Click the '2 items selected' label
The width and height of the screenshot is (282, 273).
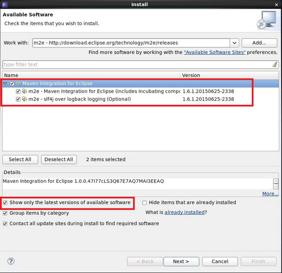pyautogui.click(x=106, y=159)
